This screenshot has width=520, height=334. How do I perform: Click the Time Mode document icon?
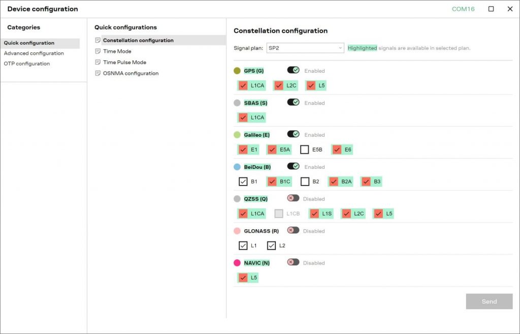(x=98, y=51)
